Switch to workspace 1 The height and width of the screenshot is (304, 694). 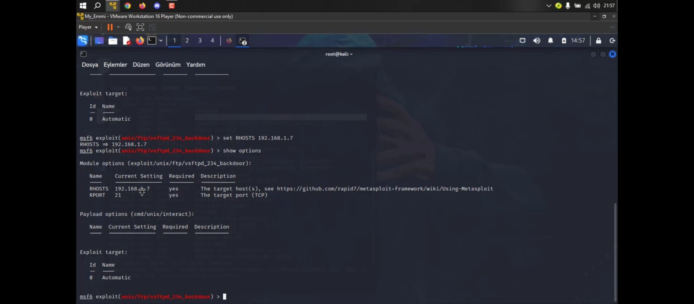(174, 41)
